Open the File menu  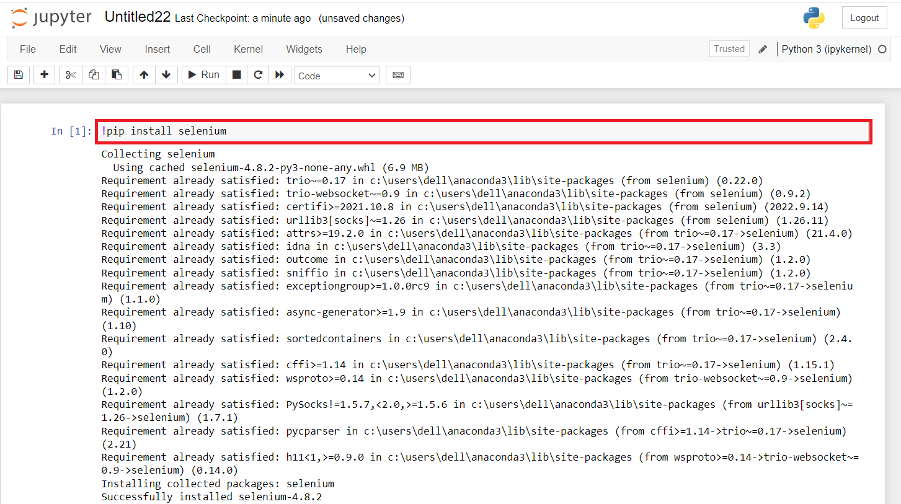coord(27,49)
